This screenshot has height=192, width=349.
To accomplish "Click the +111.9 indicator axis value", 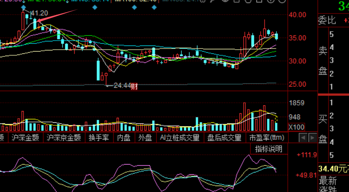I will pyautogui.click(x=307, y=155).
